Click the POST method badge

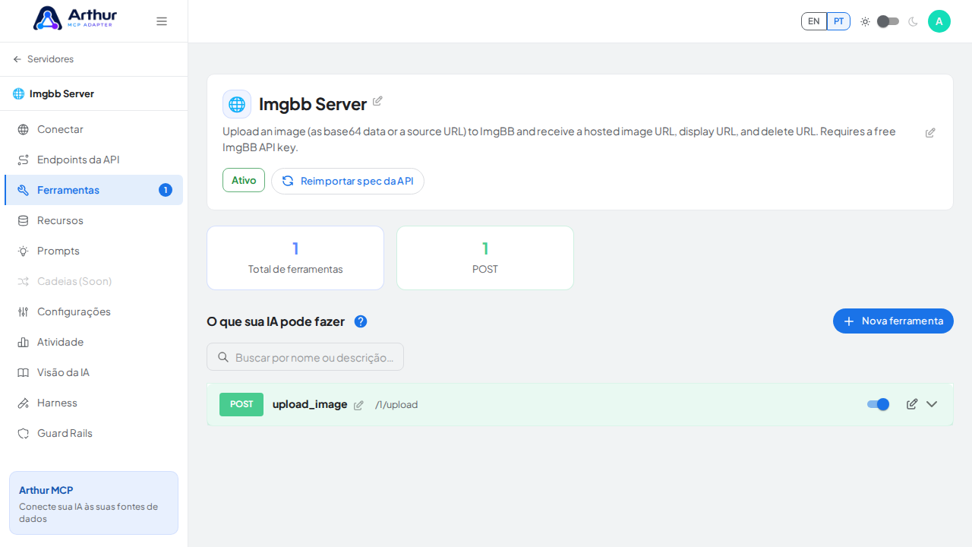[241, 404]
